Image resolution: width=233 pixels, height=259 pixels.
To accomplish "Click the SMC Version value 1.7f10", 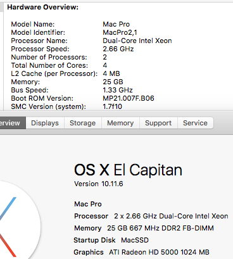I will coord(112,106).
